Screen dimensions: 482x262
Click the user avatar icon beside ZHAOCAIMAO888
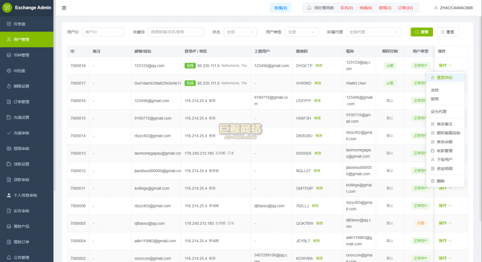[x=436, y=8]
